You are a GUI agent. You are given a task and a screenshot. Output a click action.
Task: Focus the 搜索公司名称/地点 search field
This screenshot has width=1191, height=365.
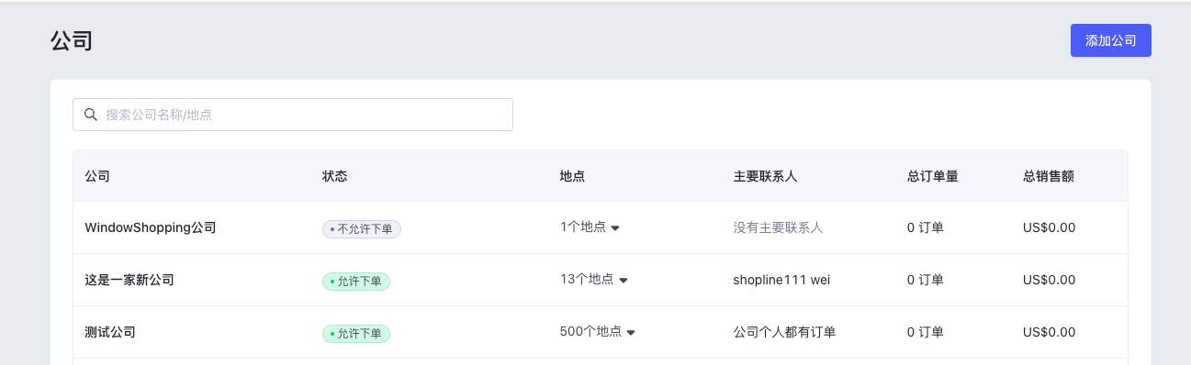293,115
